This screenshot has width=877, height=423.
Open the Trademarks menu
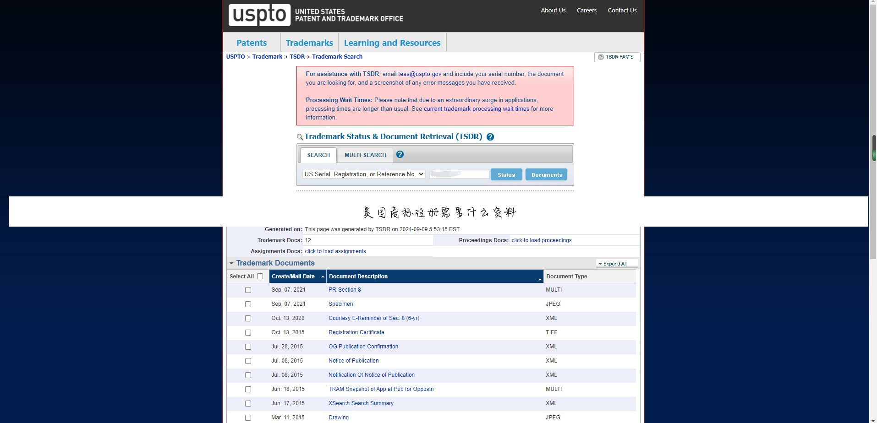(x=309, y=43)
